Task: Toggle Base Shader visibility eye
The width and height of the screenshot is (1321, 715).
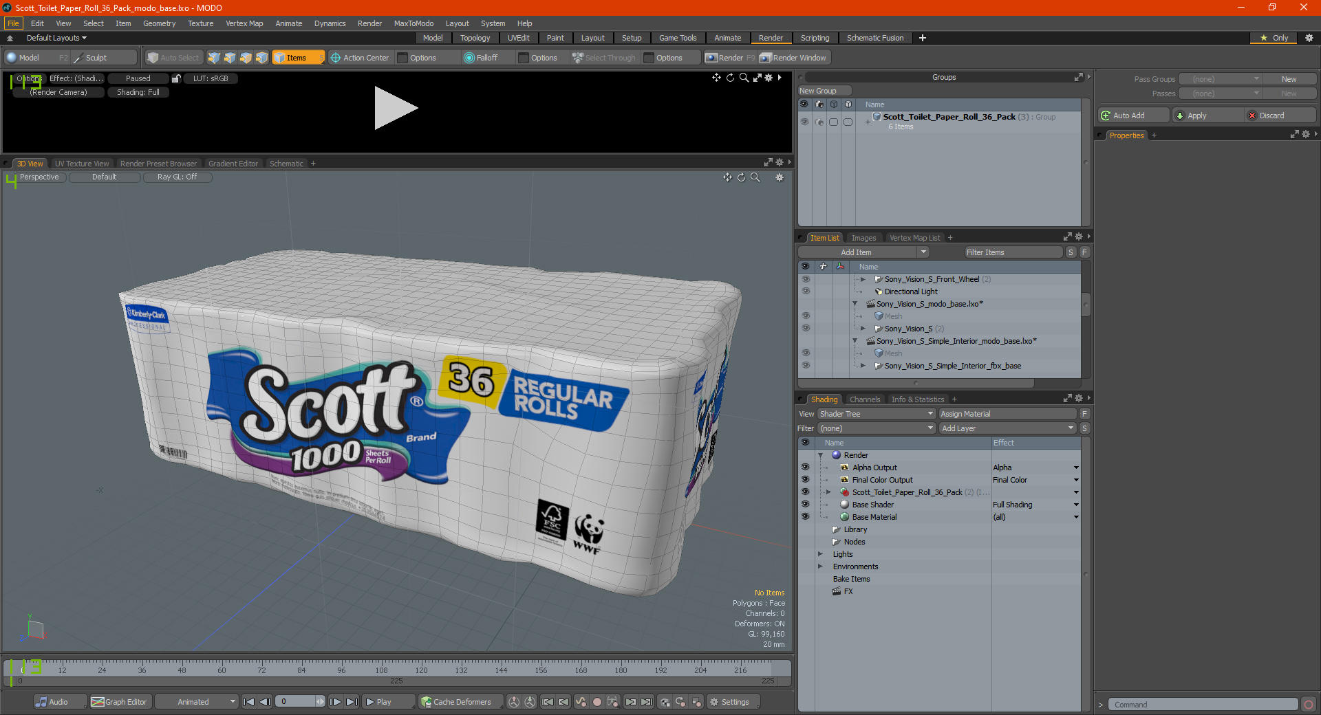Action: pos(805,505)
